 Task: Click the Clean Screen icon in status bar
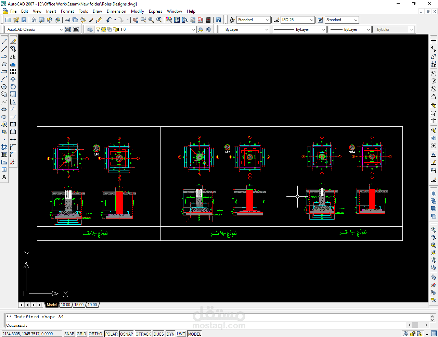click(434, 334)
